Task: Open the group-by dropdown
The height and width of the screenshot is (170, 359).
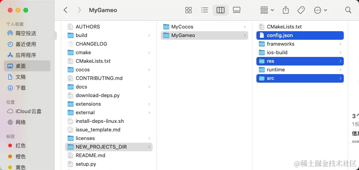Action: click(267, 10)
